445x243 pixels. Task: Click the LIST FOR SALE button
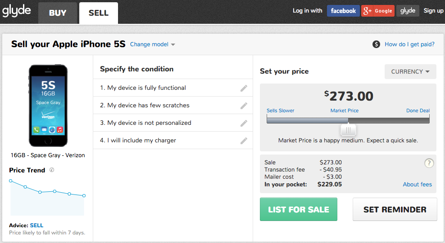point(299,209)
